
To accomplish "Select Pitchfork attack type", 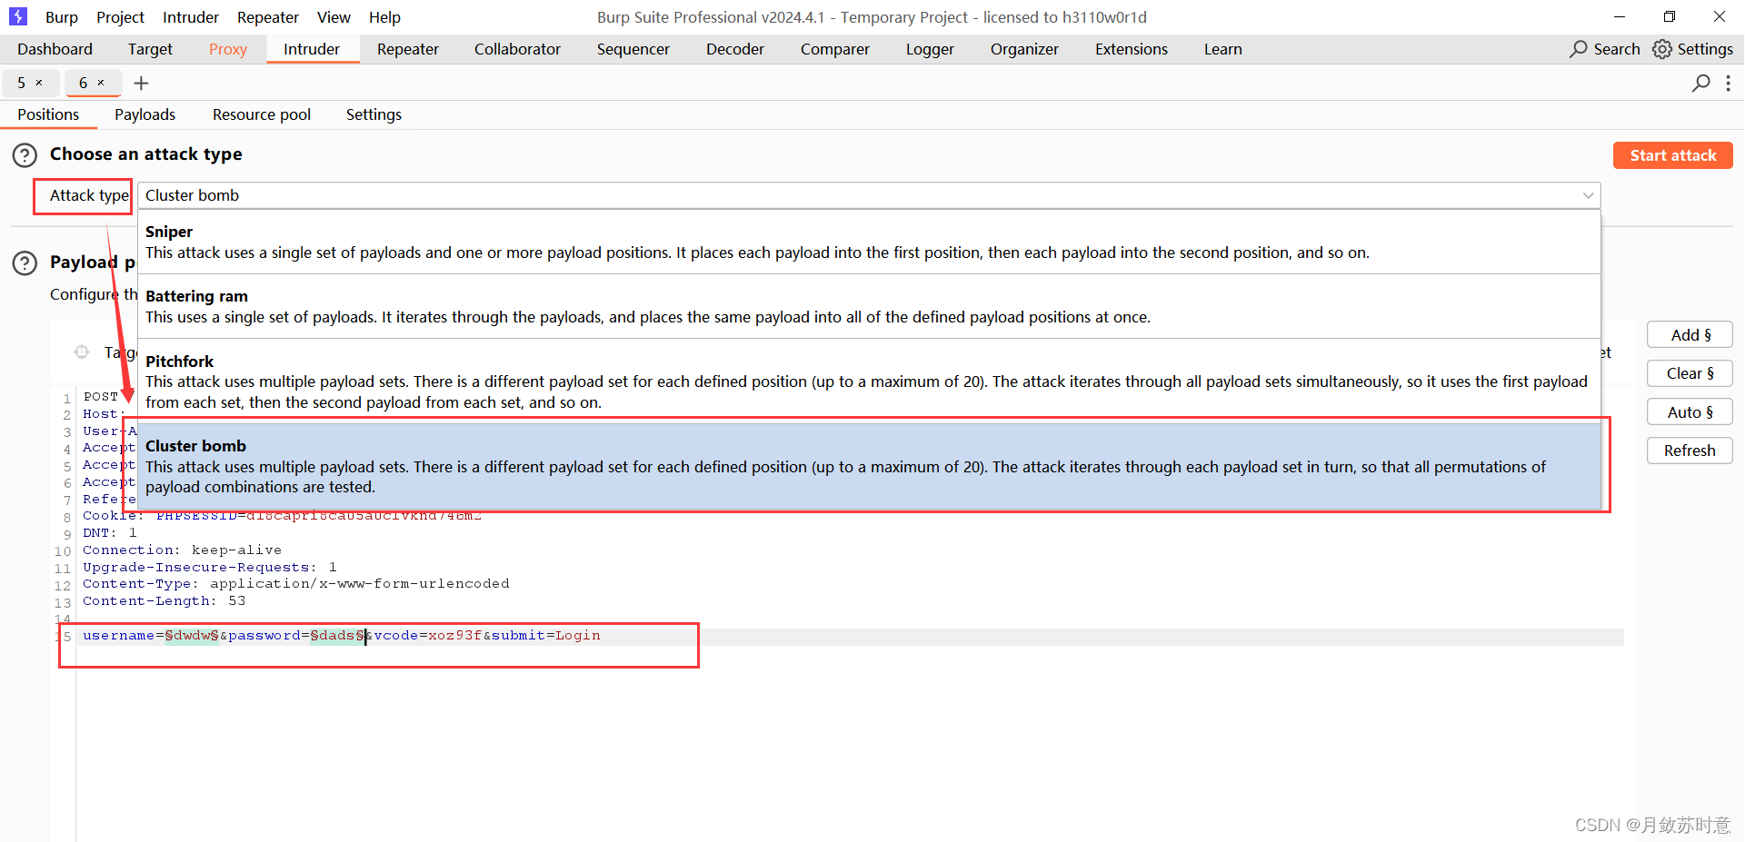I will [869, 381].
